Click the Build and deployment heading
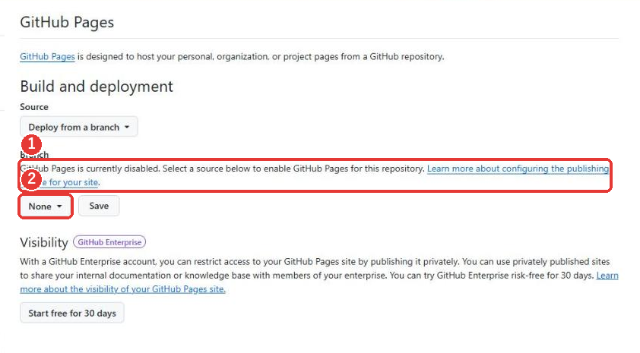Image resolution: width=640 pixels, height=353 pixels. 97,87
